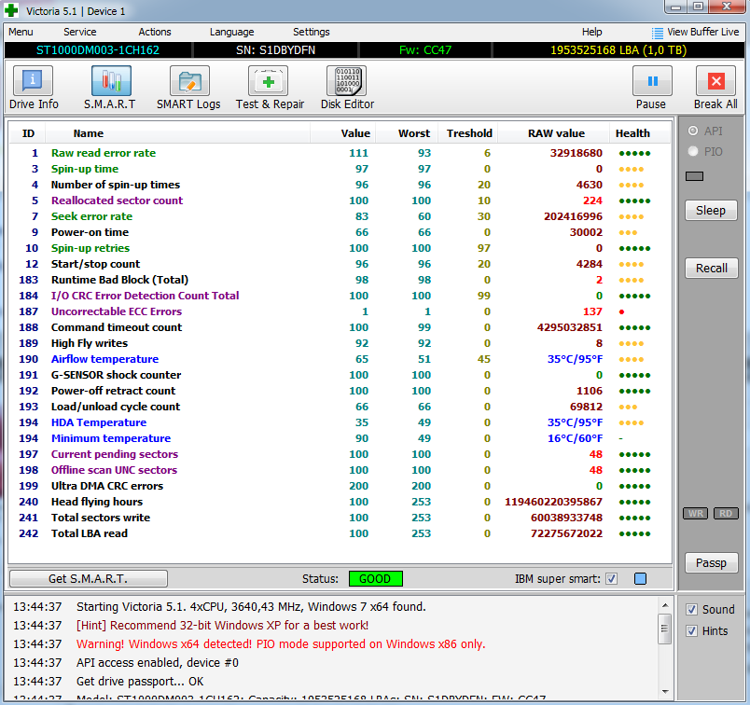
Task: Select the API radio button
Action: (x=692, y=131)
